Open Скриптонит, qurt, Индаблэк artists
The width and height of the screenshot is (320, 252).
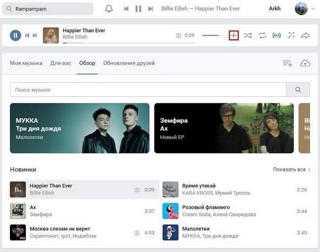pyautogui.click(x=63, y=236)
